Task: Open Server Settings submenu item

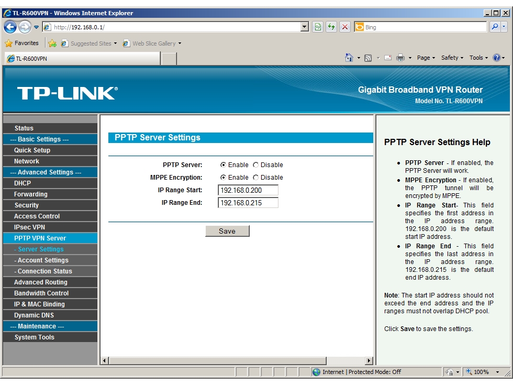Action: click(50, 249)
